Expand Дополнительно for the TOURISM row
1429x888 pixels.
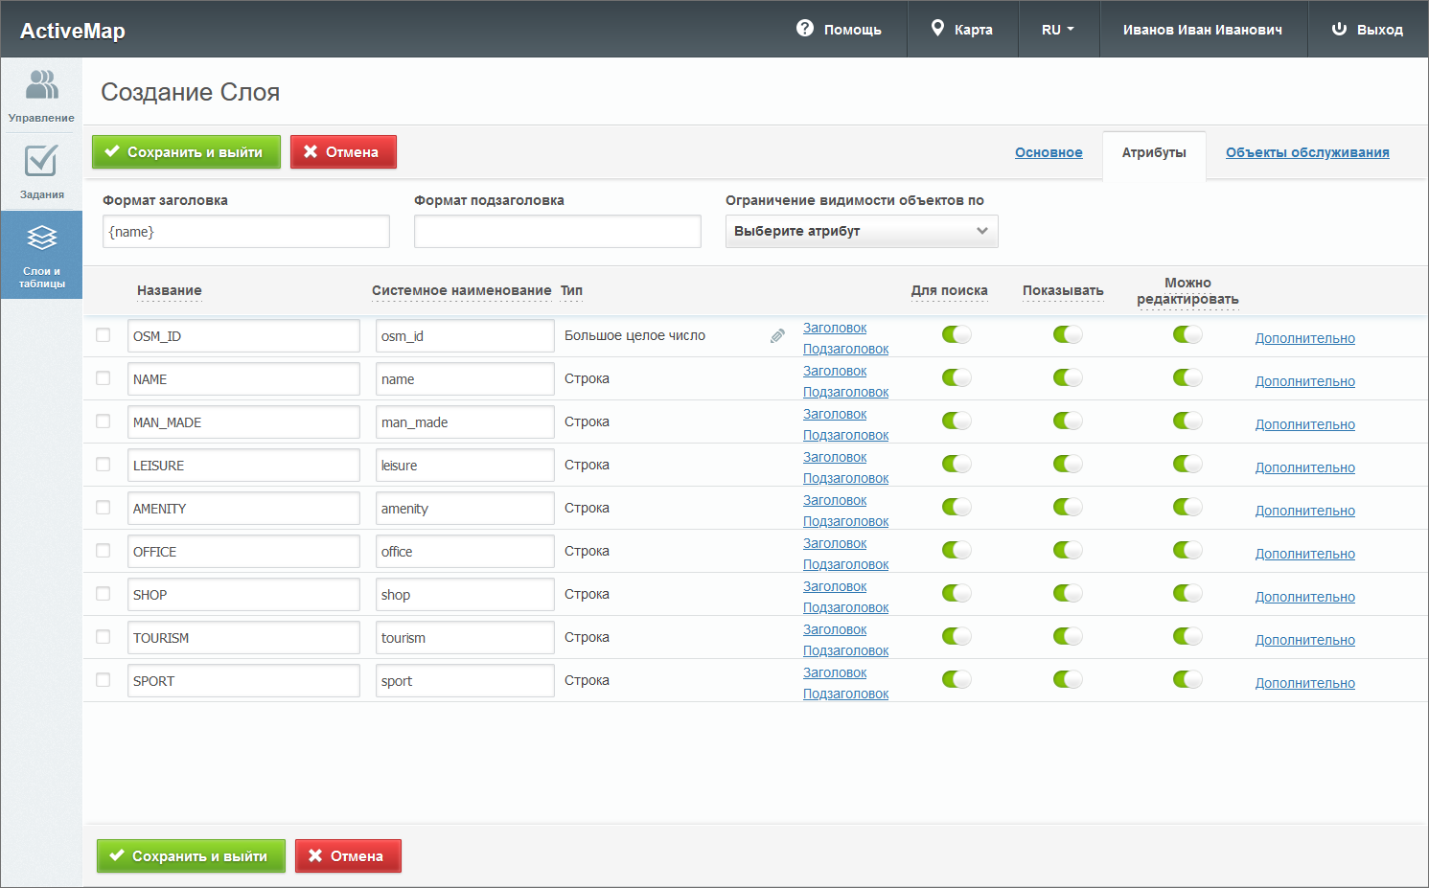1304,640
